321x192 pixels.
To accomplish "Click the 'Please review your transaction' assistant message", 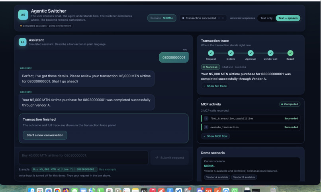I will [86, 78].
